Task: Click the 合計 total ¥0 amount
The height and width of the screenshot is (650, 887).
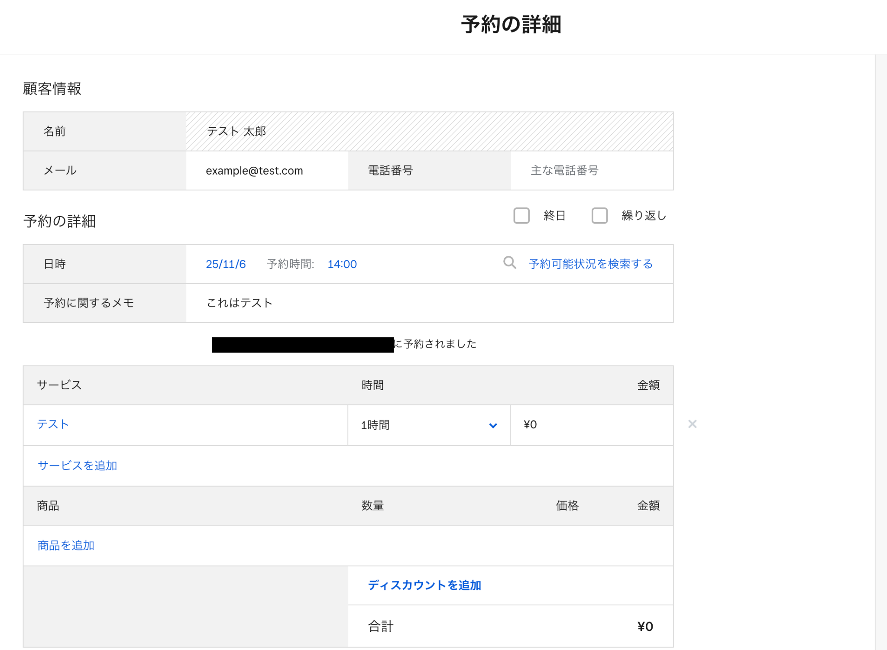Action: (x=644, y=626)
